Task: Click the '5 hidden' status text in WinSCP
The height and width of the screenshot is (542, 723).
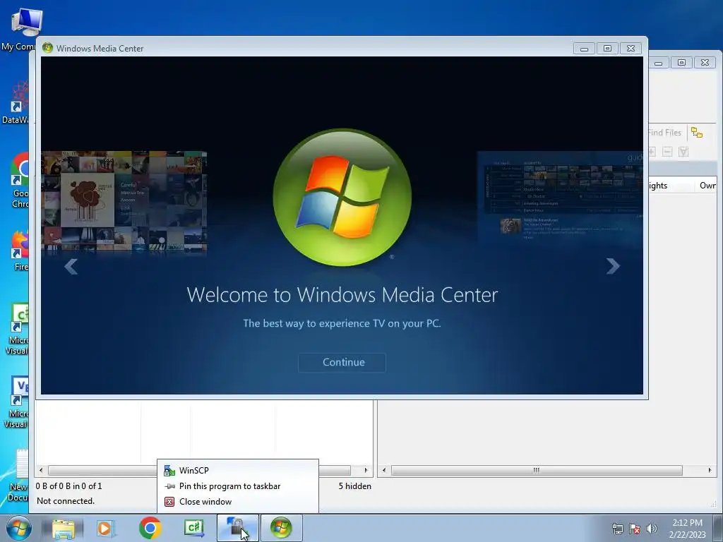Action: 354,486
